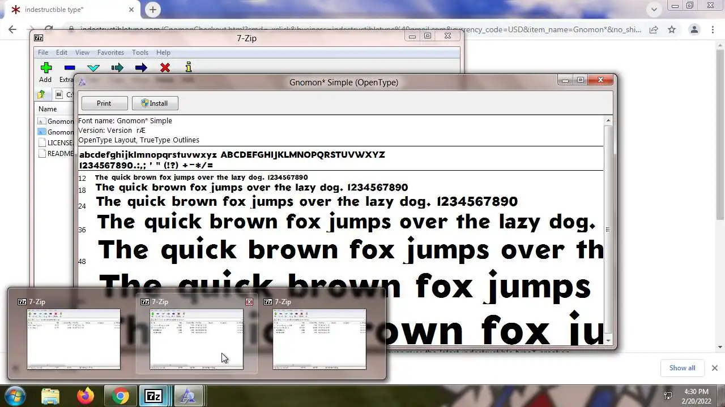Open the Favorites menu in 7-Zip
The image size is (725, 407).
tap(110, 53)
